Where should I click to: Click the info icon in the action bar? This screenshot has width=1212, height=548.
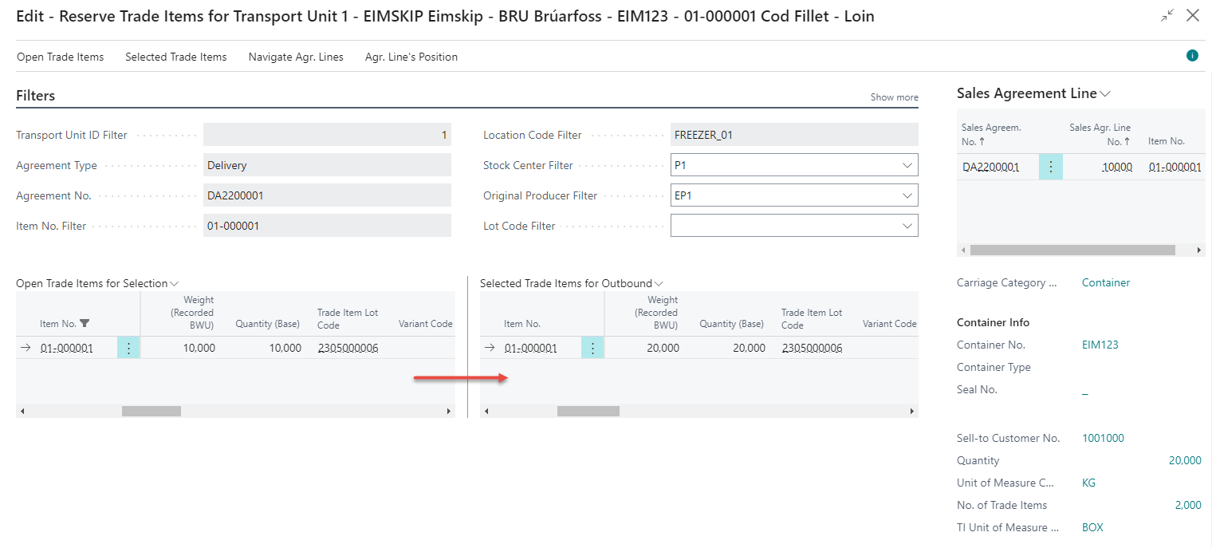[1192, 56]
